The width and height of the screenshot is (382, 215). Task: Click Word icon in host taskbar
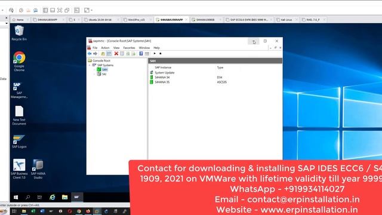click(x=42, y=211)
